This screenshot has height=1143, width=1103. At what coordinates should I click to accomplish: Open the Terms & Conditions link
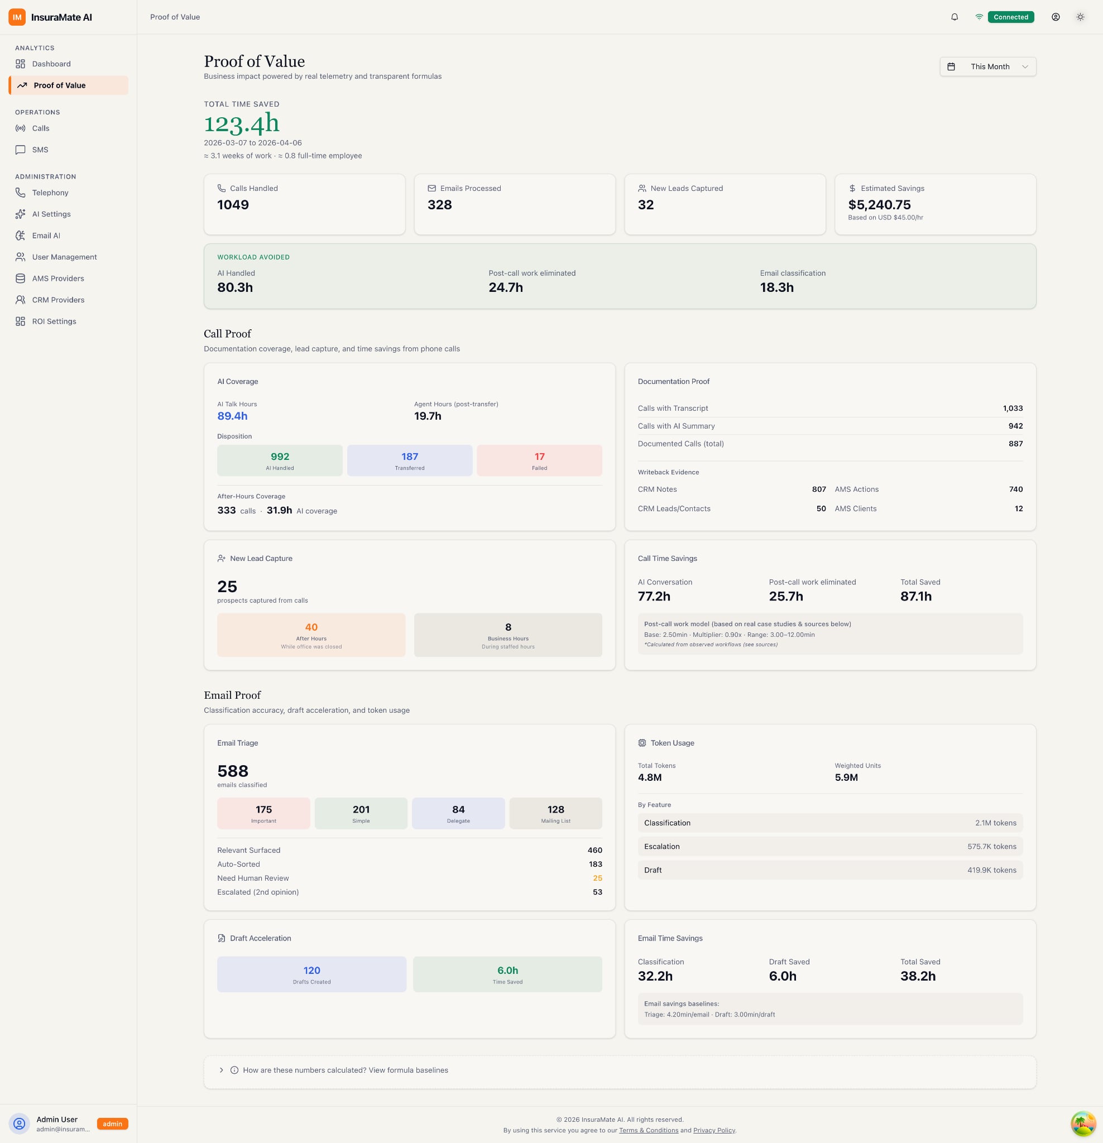coord(649,1130)
